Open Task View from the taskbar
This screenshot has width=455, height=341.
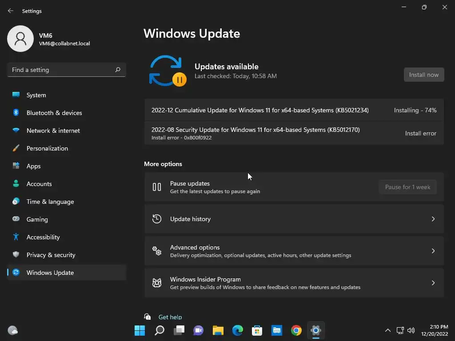pyautogui.click(x=179, y=330)
